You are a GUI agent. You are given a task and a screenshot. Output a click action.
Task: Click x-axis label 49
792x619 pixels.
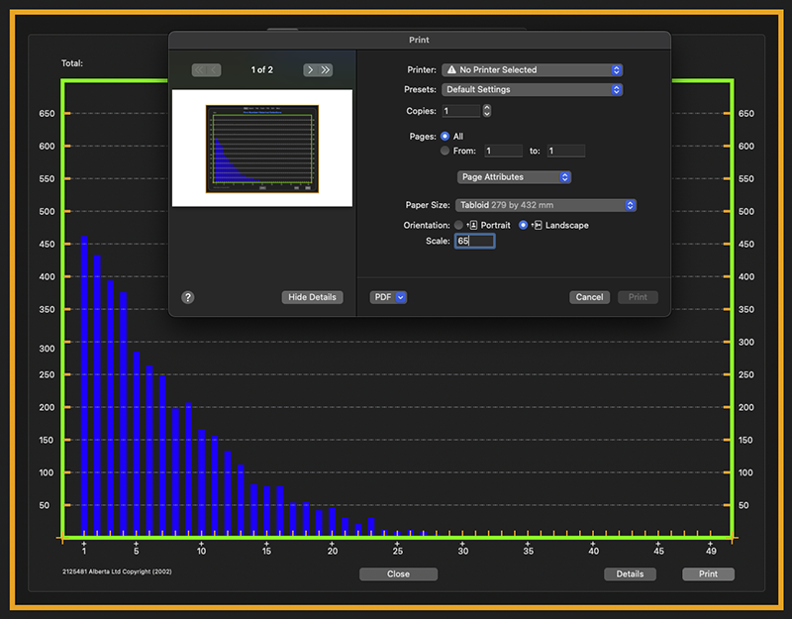711,552
